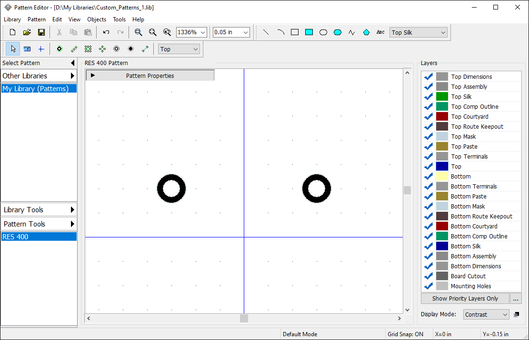Expand the Other Libraries list
The image size is (529, 340).
point(39,76)
